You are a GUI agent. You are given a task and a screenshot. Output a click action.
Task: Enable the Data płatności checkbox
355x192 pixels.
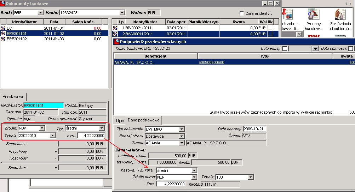pyautogui.click(x=351, y=49)
